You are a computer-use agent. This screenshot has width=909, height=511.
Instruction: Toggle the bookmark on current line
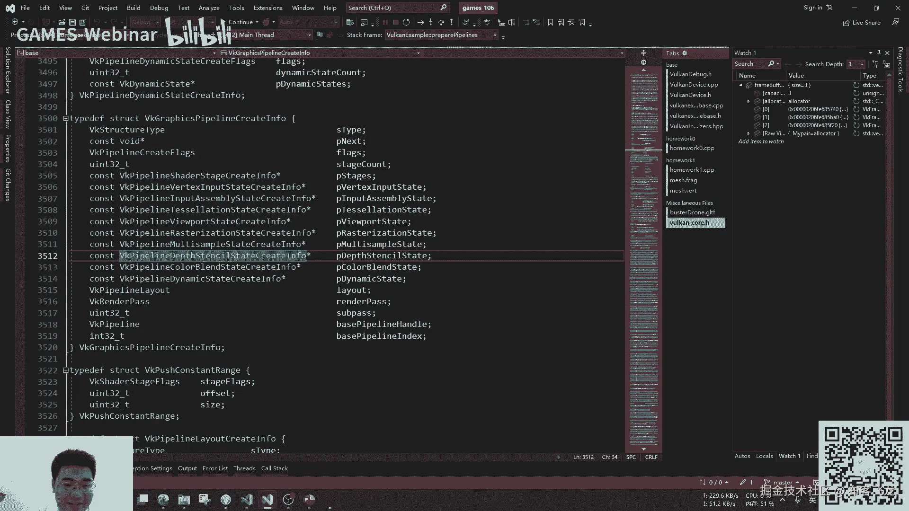550,22
